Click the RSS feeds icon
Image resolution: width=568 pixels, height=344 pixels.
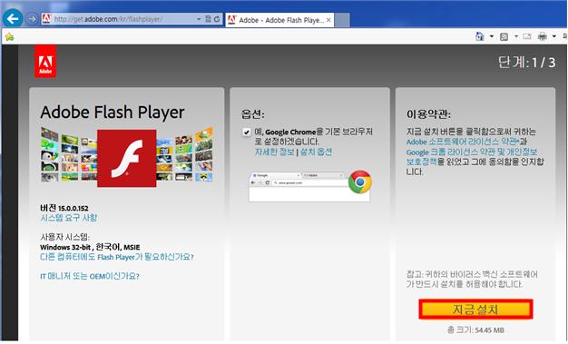coord(504,36)
